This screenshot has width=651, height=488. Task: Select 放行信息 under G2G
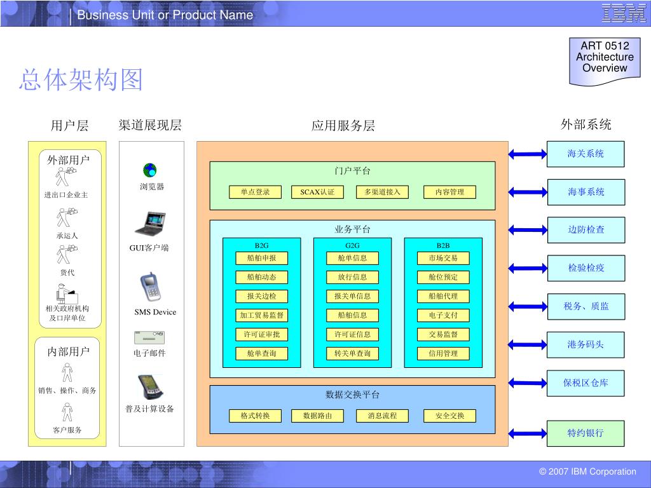coord(352,277)
